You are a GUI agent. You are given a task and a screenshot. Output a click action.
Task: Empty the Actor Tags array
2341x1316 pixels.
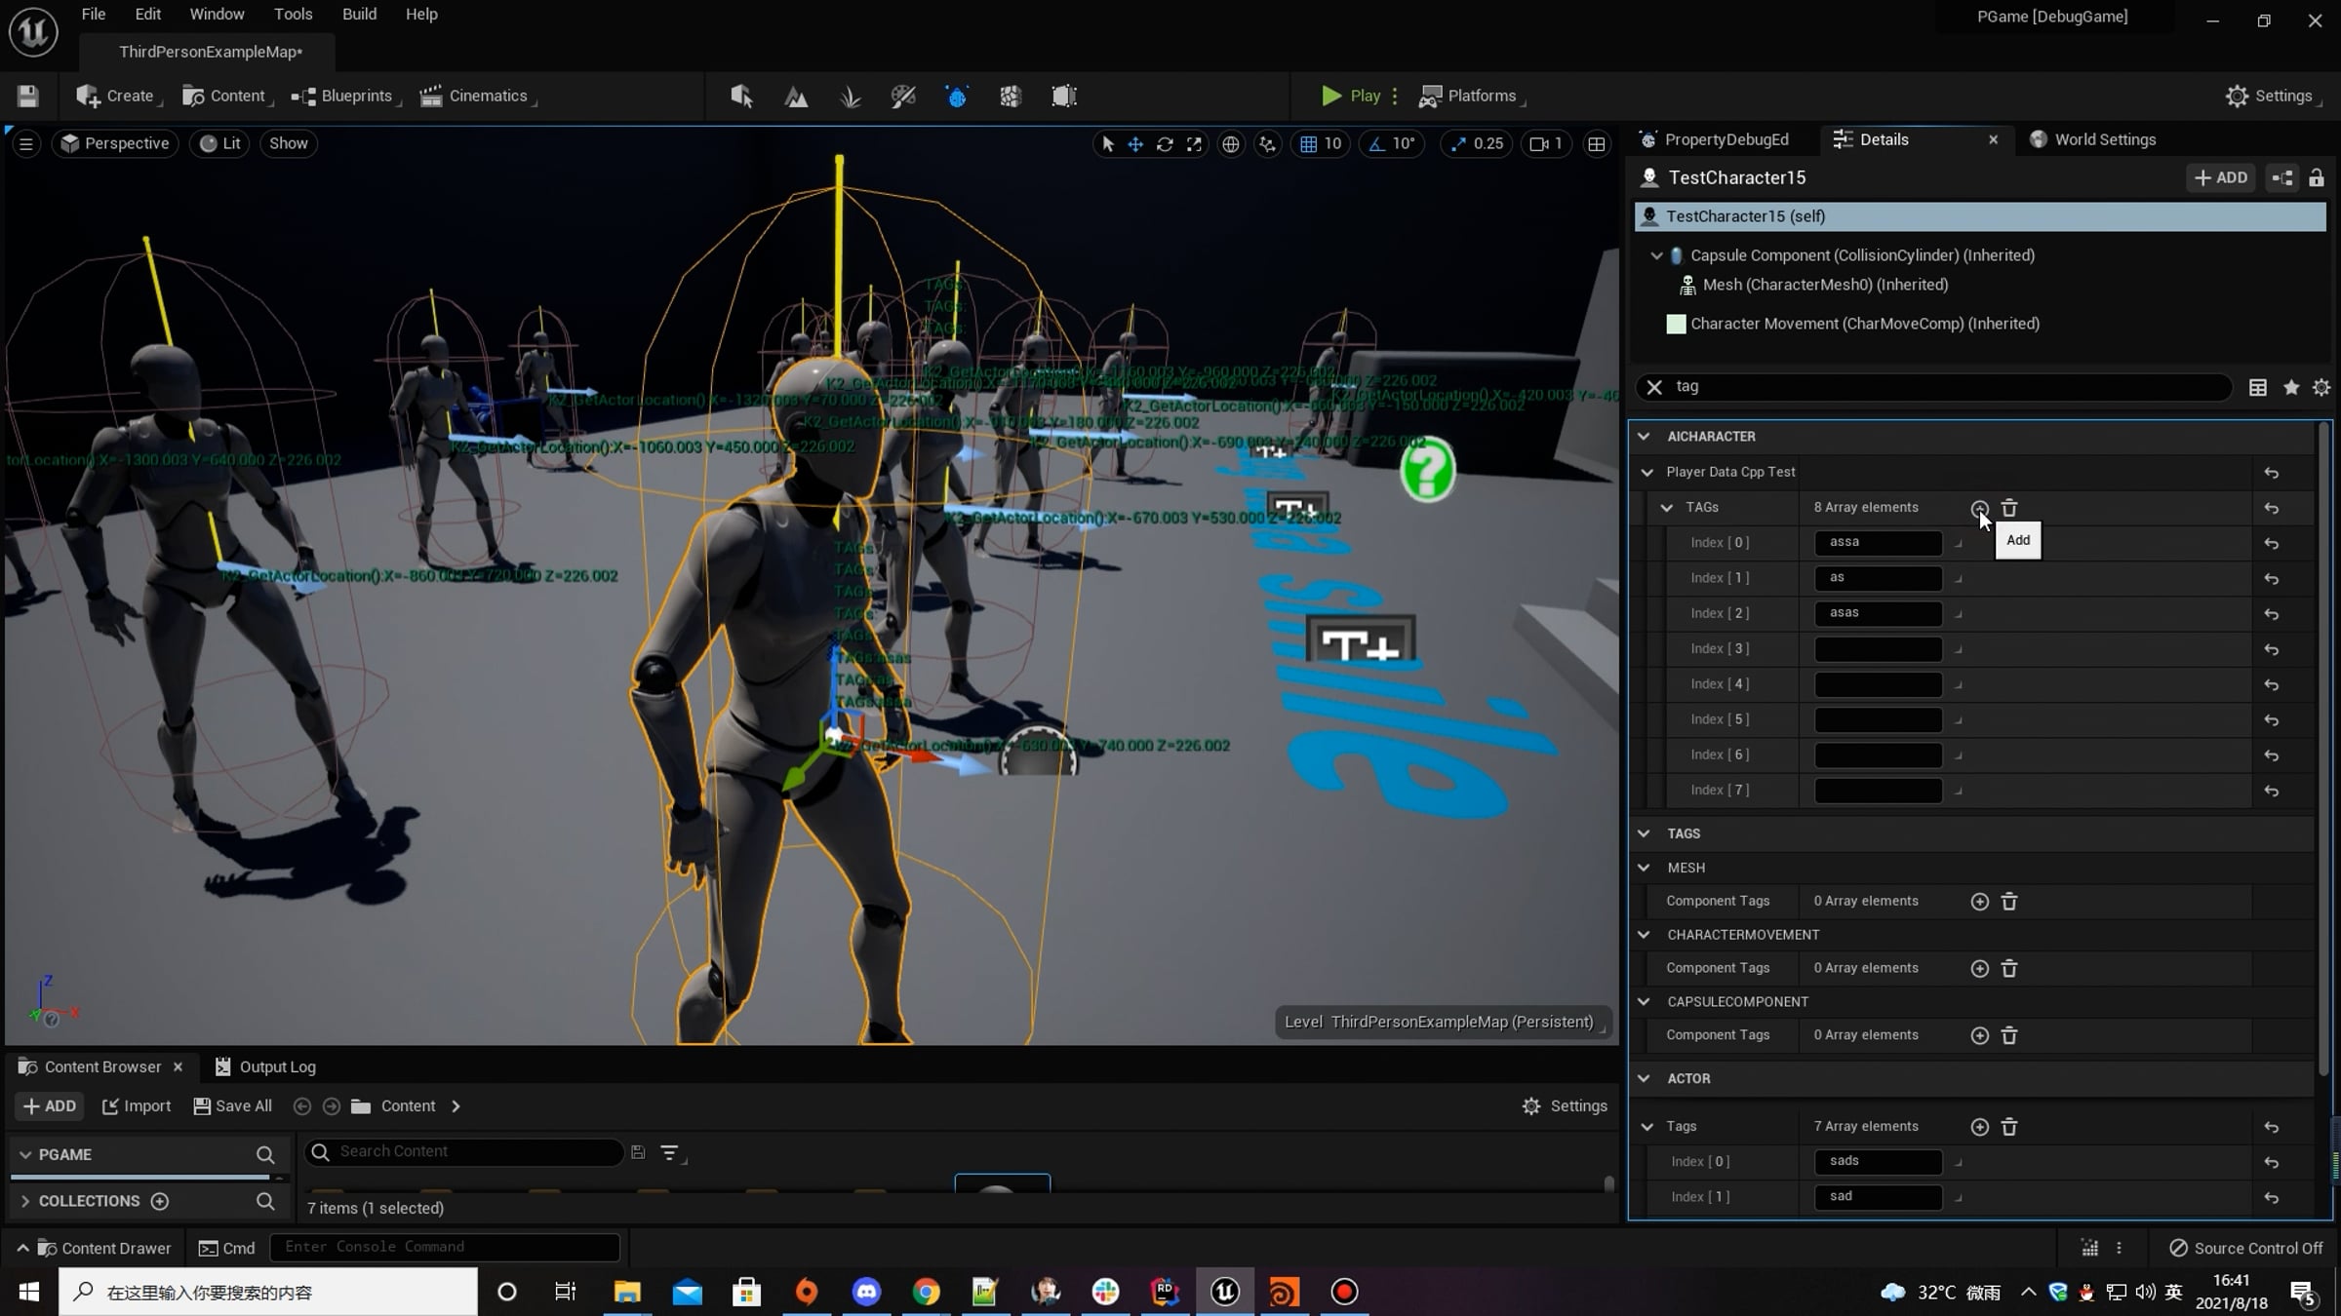2009,1127
